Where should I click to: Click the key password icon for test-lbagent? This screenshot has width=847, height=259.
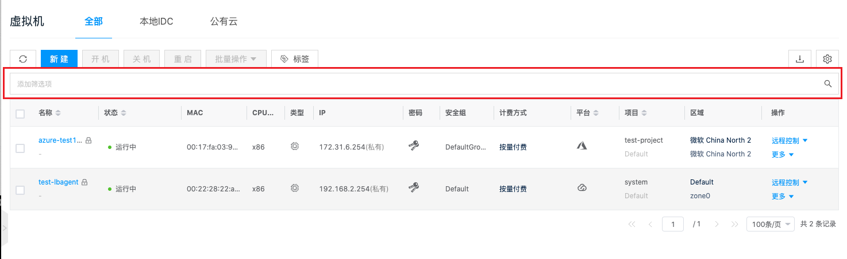tap(414, 188)
